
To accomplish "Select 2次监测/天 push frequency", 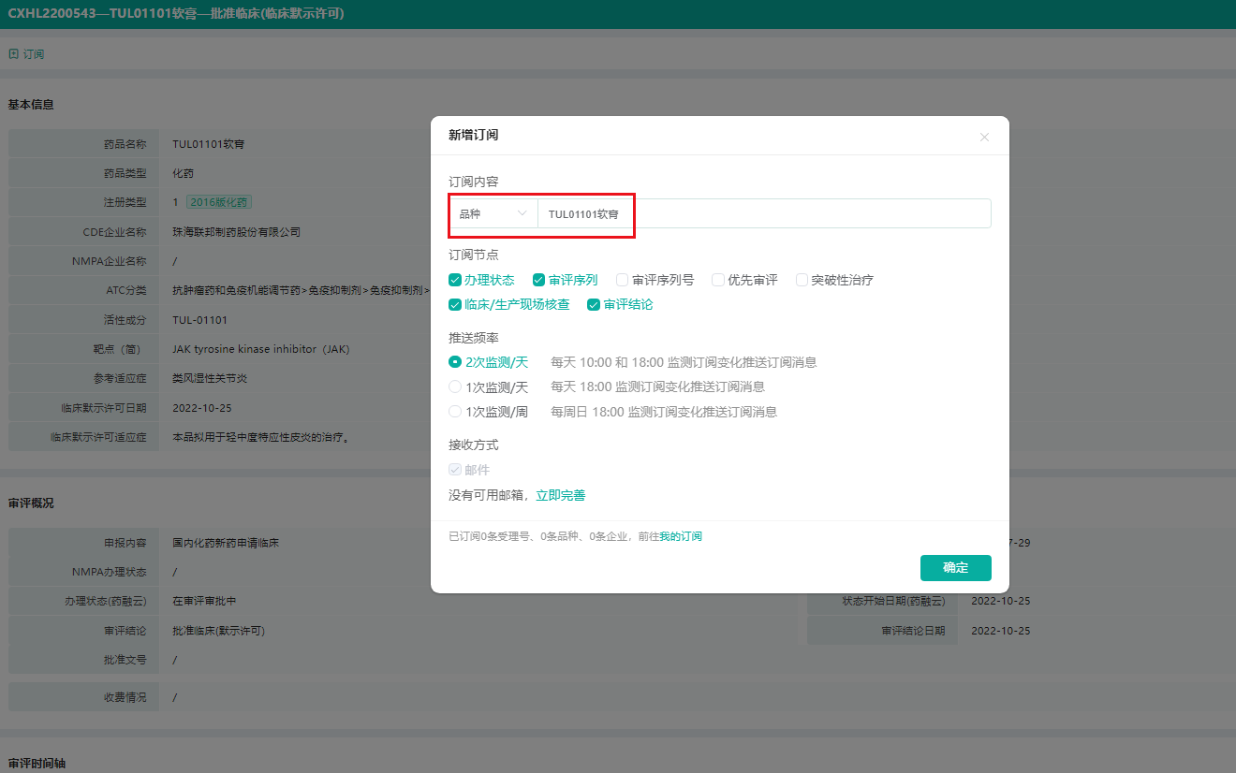I will tap(455, 362).
